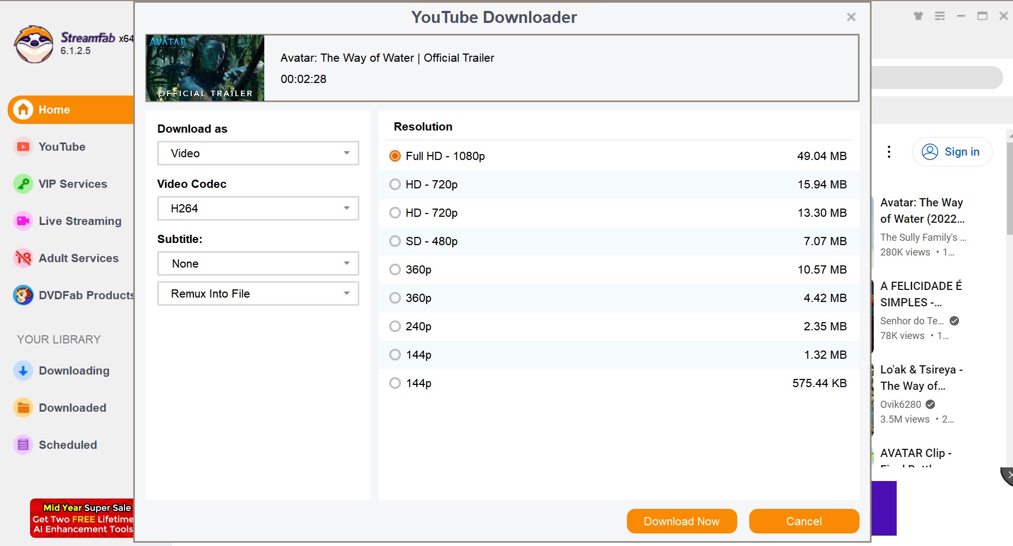1013x546 pixels.
Task: Click the 00:02:28 duration text
Action: (304, 79)
